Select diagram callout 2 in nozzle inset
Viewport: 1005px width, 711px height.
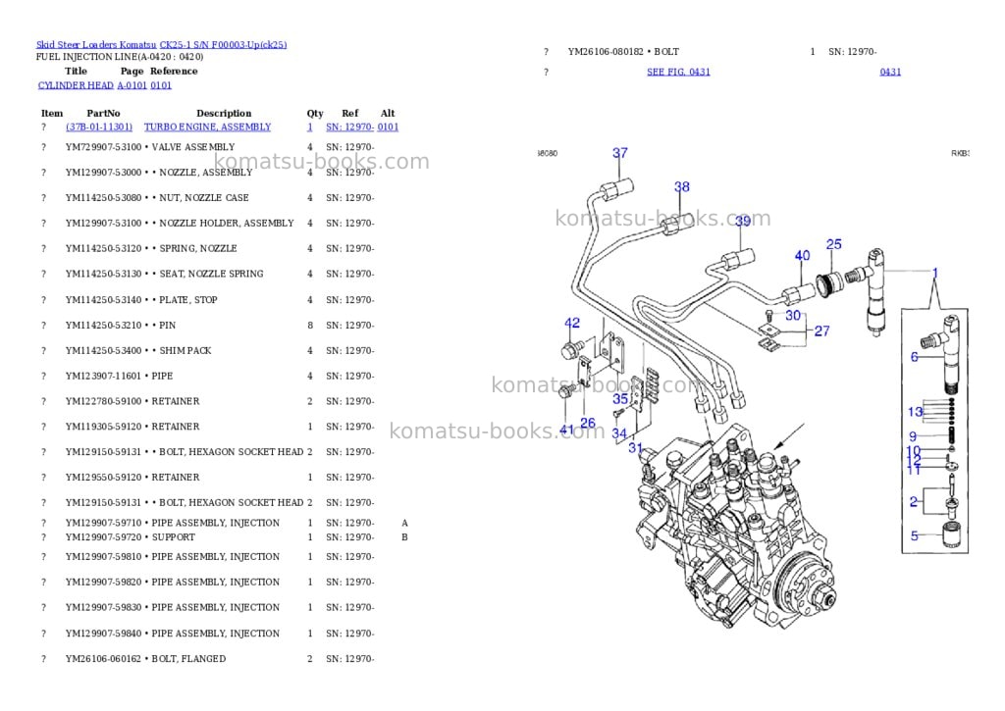pyautogui.click(x=914, y=502)
